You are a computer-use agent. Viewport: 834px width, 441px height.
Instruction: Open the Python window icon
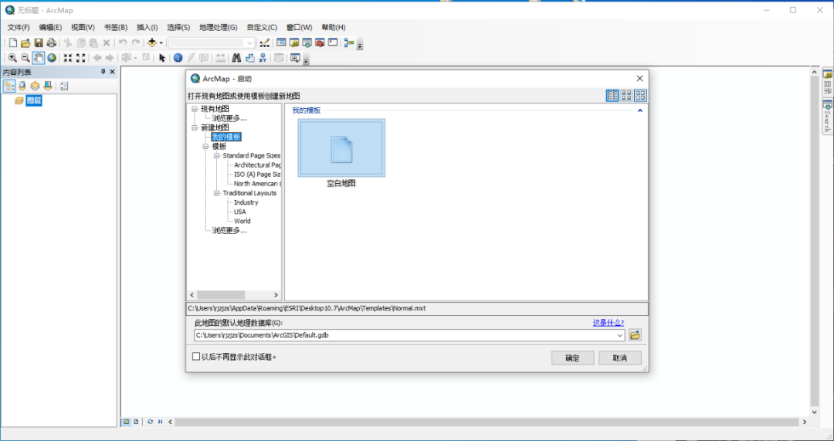[x=333, y=42]
